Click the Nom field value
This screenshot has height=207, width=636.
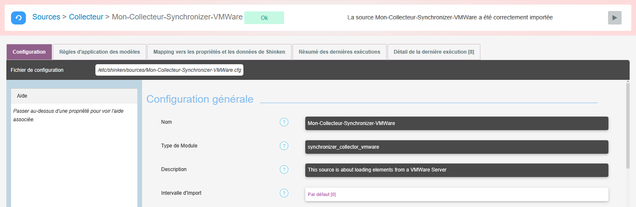457,123
